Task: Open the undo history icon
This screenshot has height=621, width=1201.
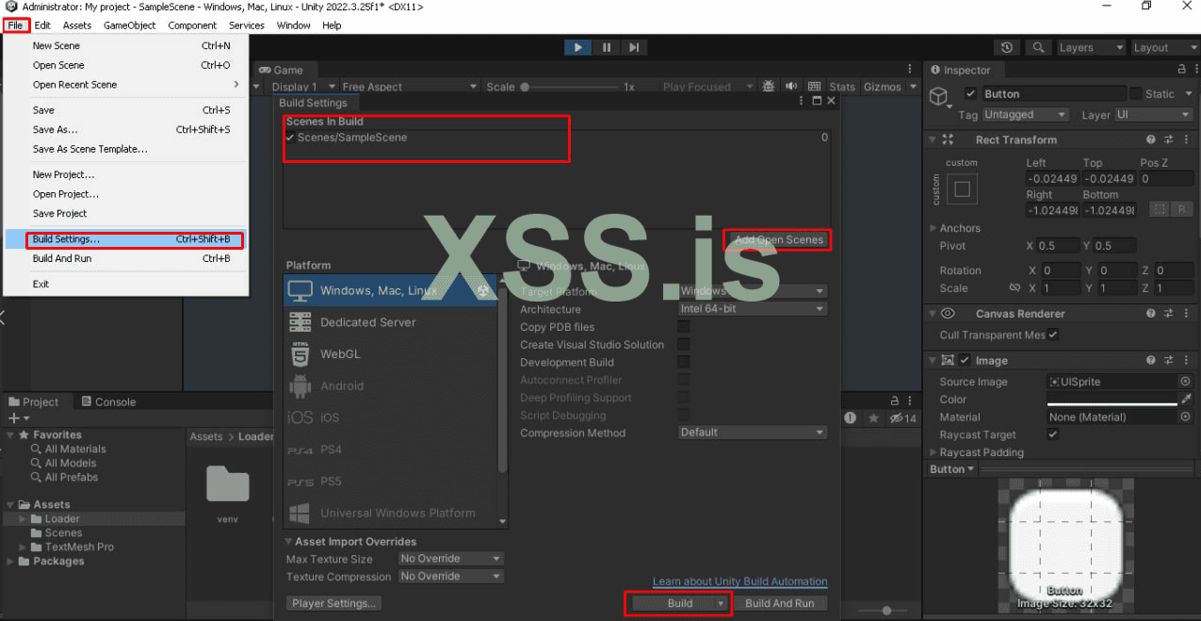Action: [x=1007, y=47]
